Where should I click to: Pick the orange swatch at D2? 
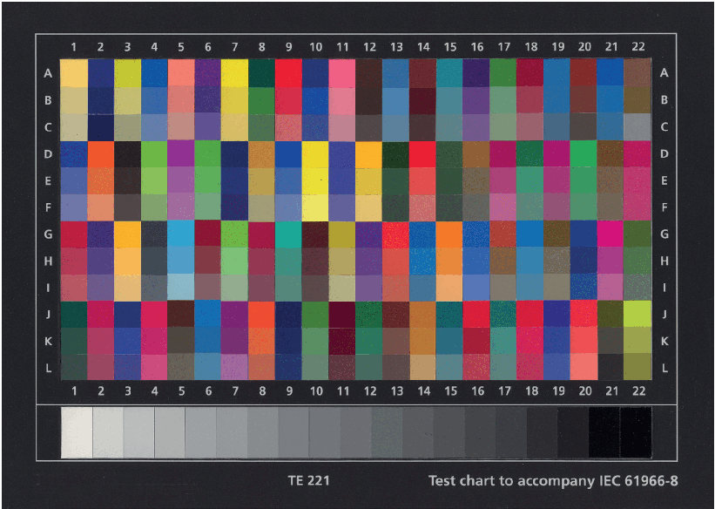[101, 153]
